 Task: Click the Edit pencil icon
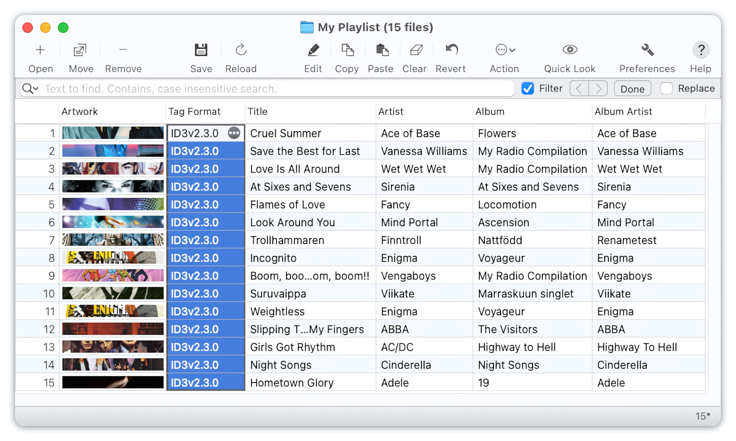pos(313,50)
